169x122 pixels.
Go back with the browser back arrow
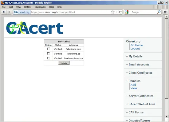click(x=4, y=12)
